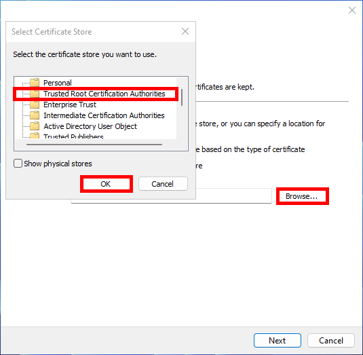The width and height of the screenshot is (363, 355).
Task: Click the vertical scrollbar of the store list
Action: coord(182,98)
